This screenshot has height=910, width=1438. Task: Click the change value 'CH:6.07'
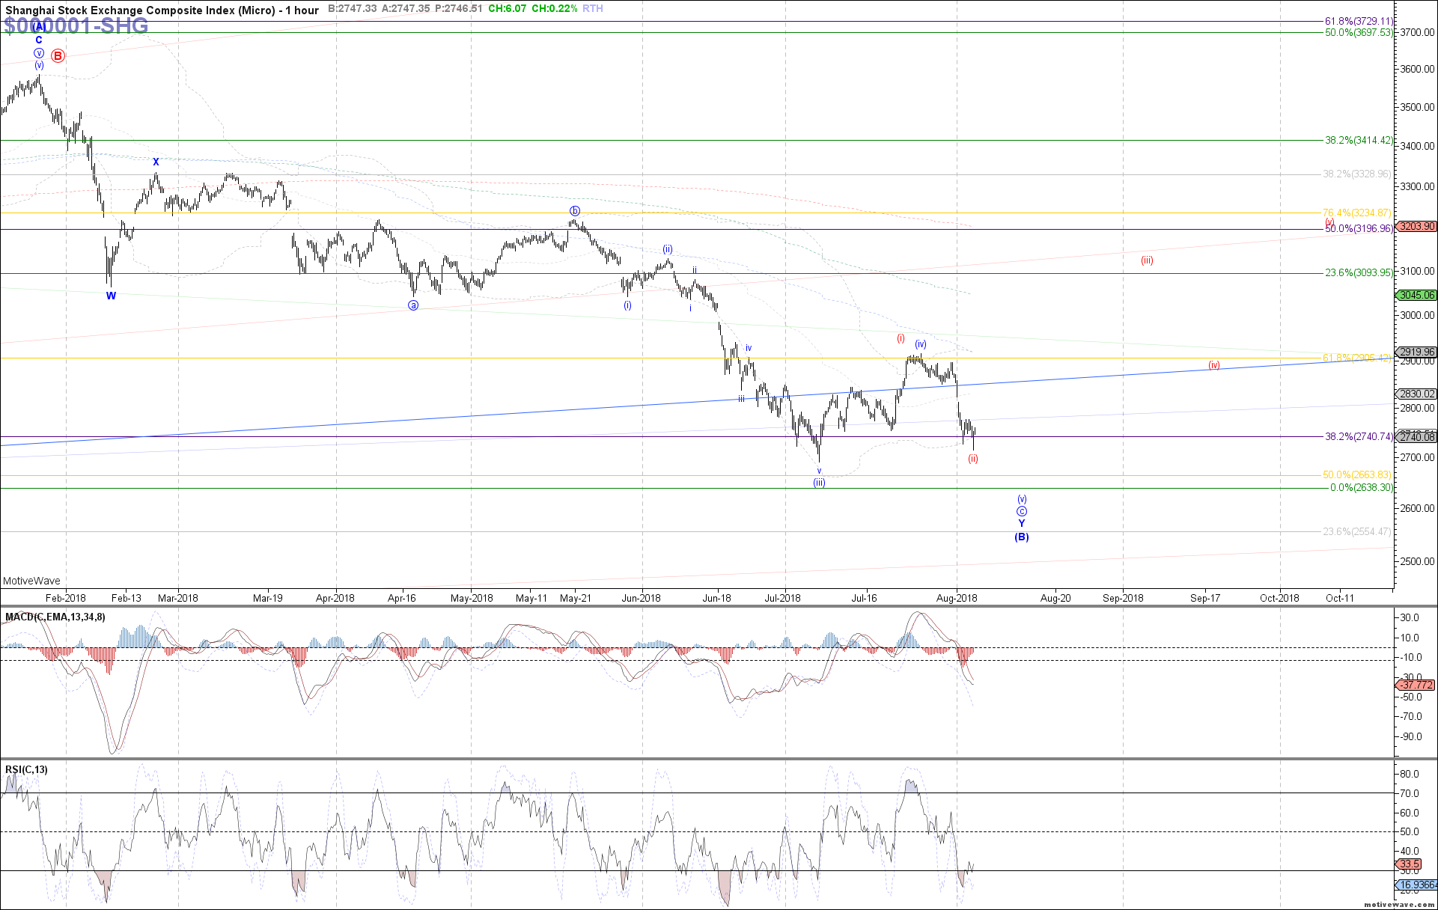click(507, 9)
